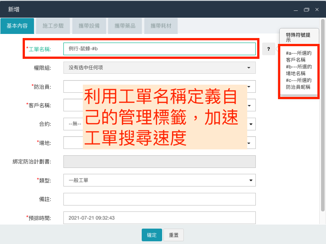Select the 基本內容 tab
Viewport: 326px width, 244px height.
pos(17,26)
